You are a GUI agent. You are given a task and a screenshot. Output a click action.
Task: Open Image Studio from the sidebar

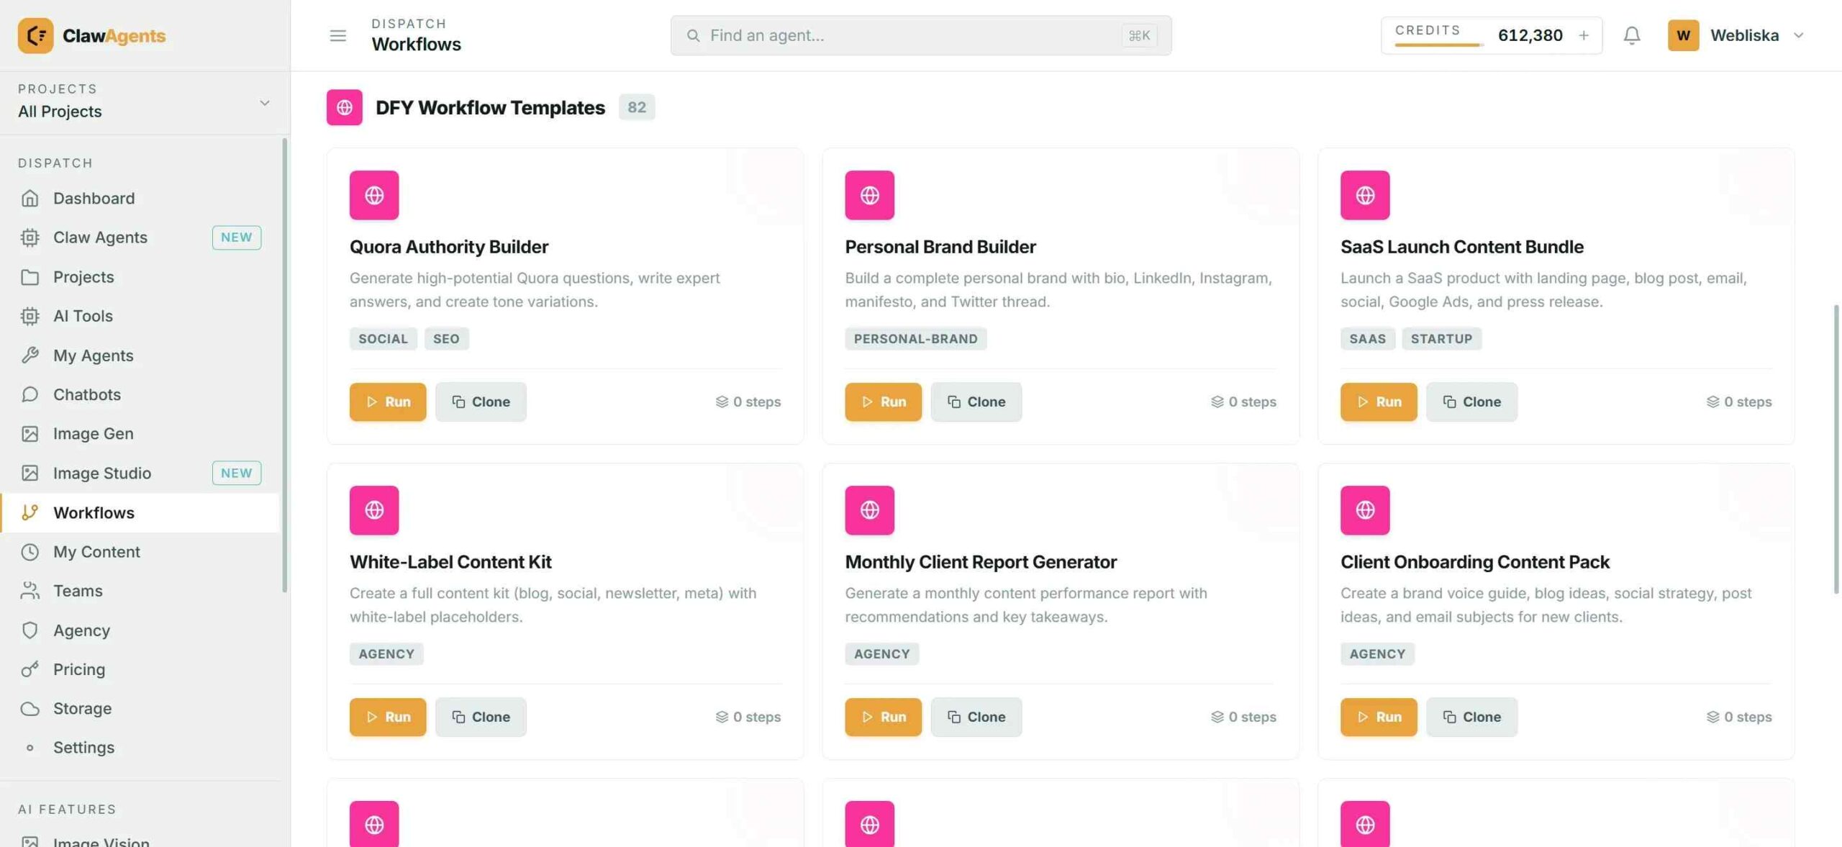tap(140, 473)
